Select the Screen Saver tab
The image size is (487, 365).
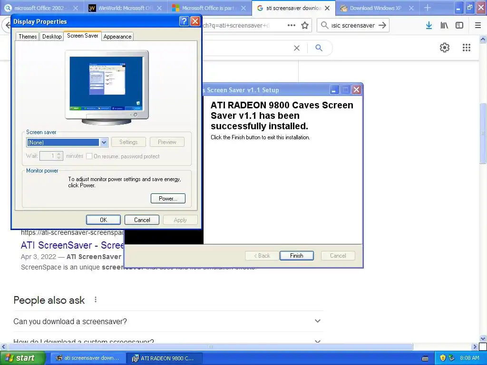point(83,36)
